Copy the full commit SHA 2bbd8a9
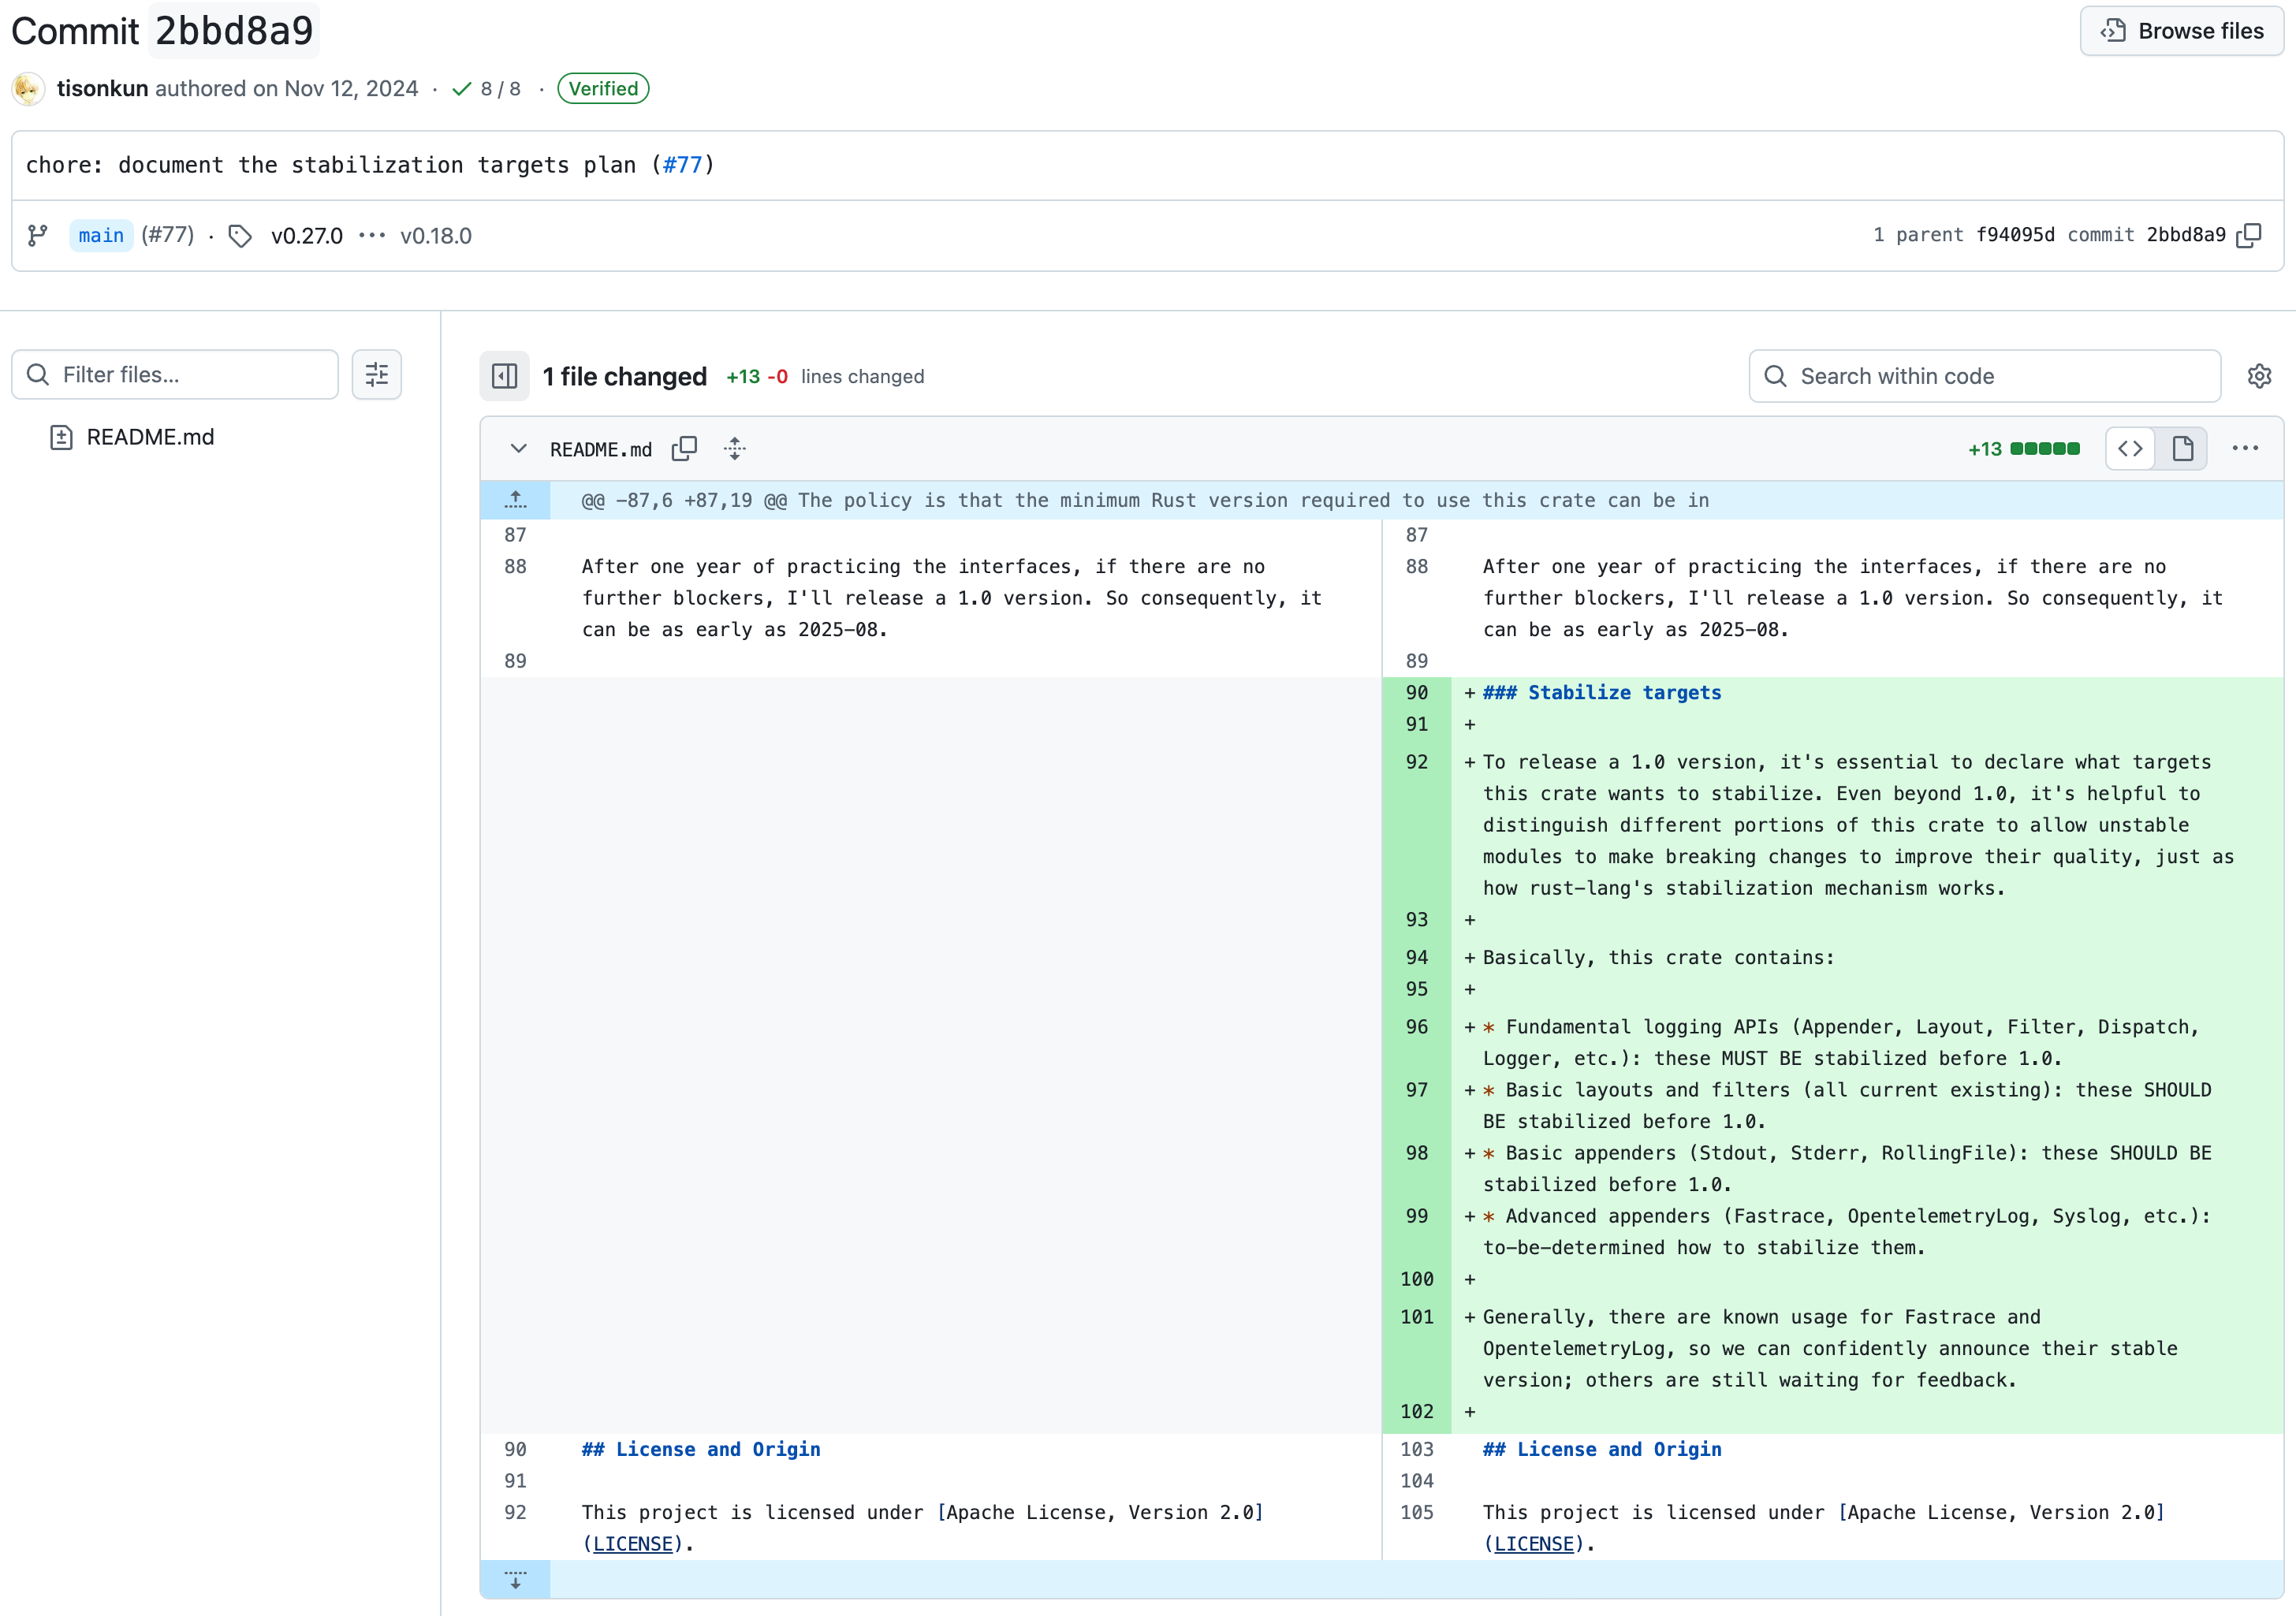This screenshot has height=1616, width=2296. point(2251,236)
